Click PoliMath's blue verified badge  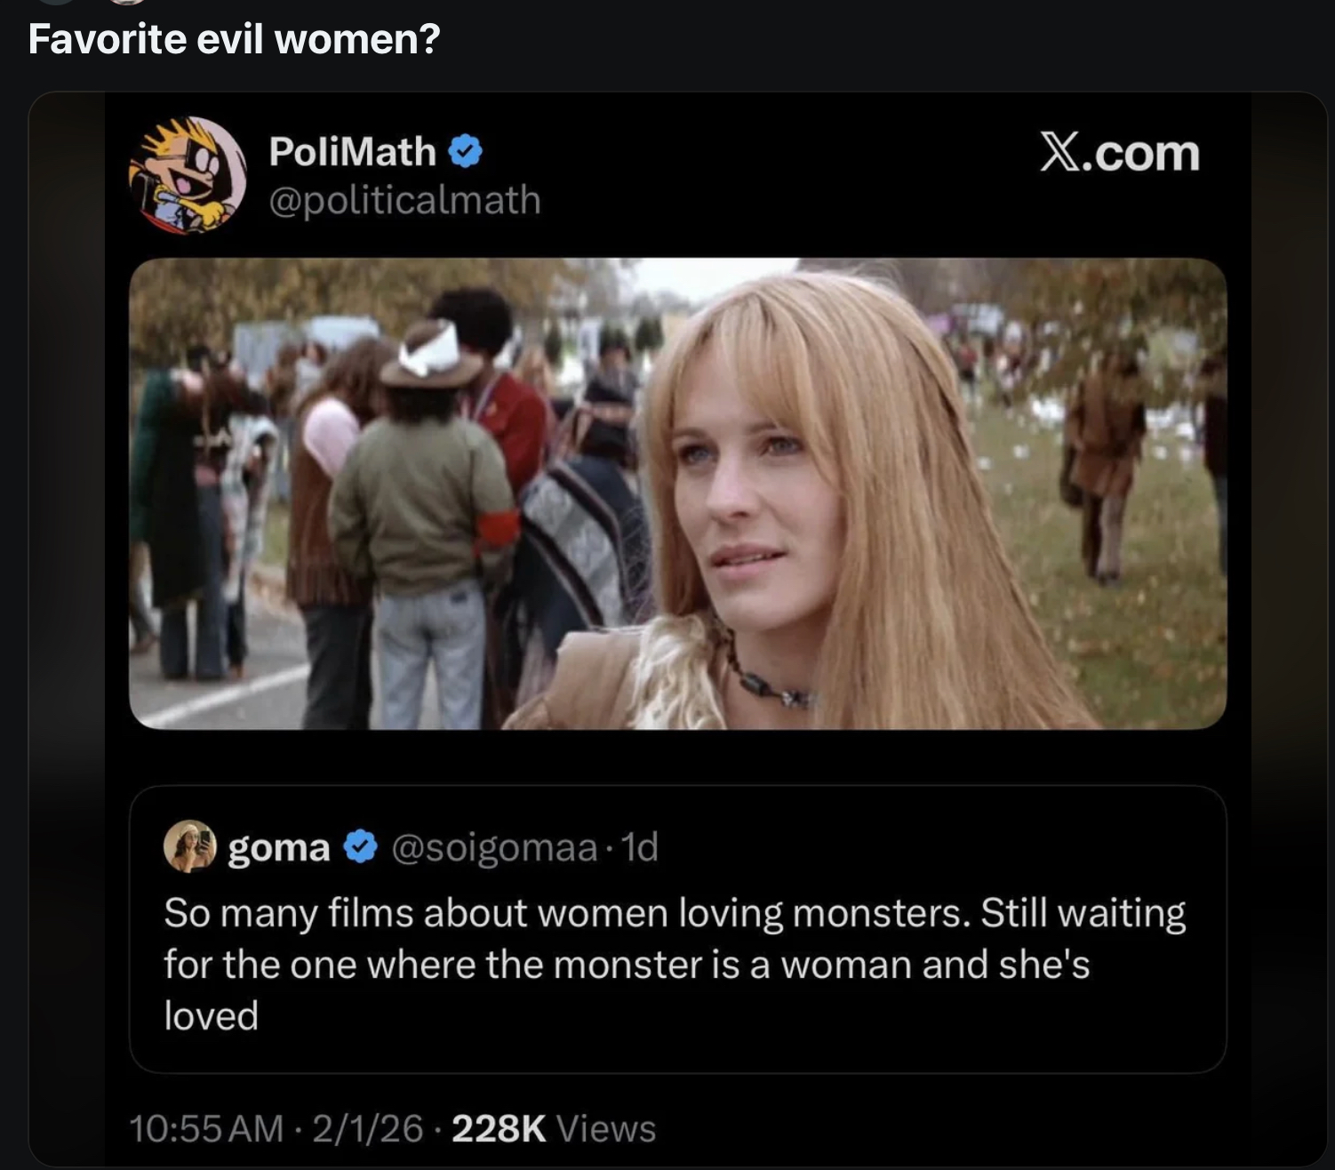point(465,152)
